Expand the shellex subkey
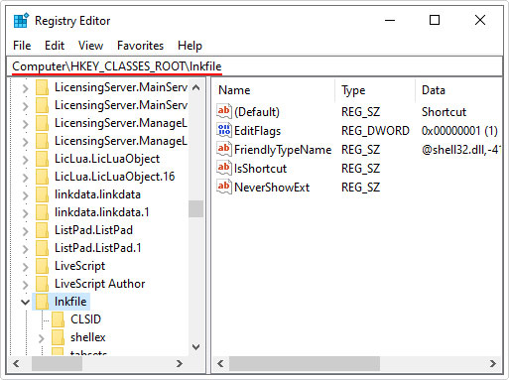Screen dimensions: 509x380 click(x=42, y=338)
